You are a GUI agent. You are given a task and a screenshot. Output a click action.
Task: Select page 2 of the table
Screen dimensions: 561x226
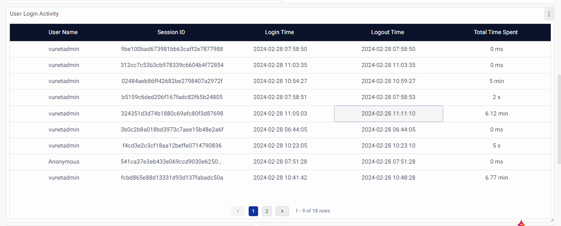pos(267,211)
